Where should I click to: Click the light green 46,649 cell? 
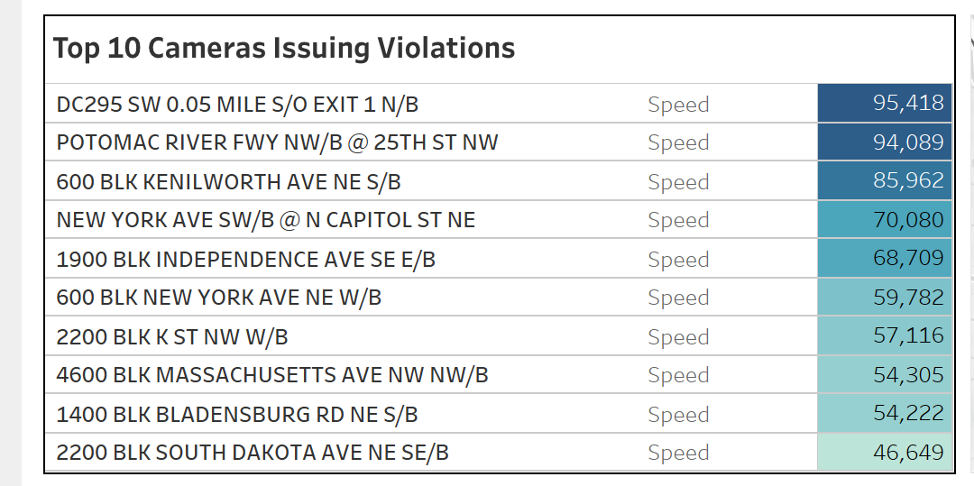pyautogui.click(x=885, y=453)
